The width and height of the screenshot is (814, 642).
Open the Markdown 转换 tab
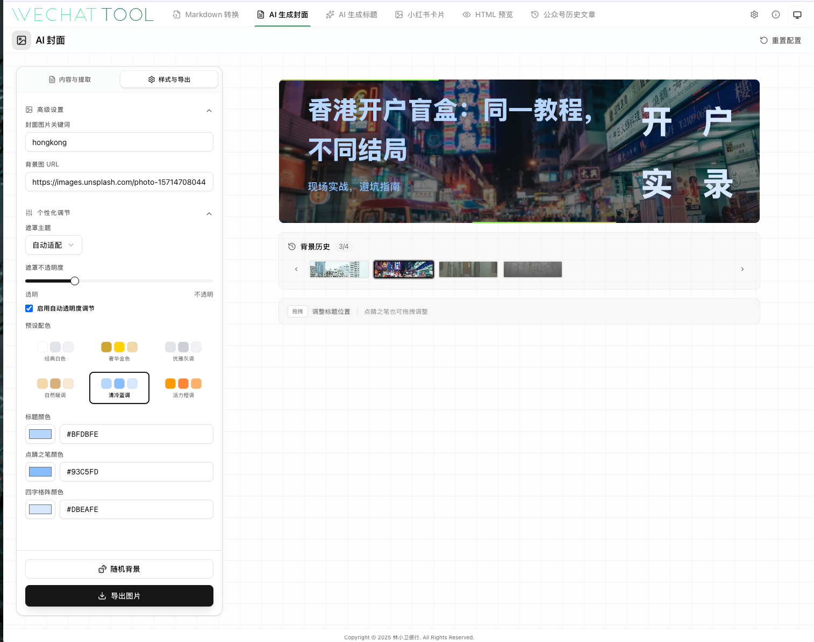coord(206,15)
